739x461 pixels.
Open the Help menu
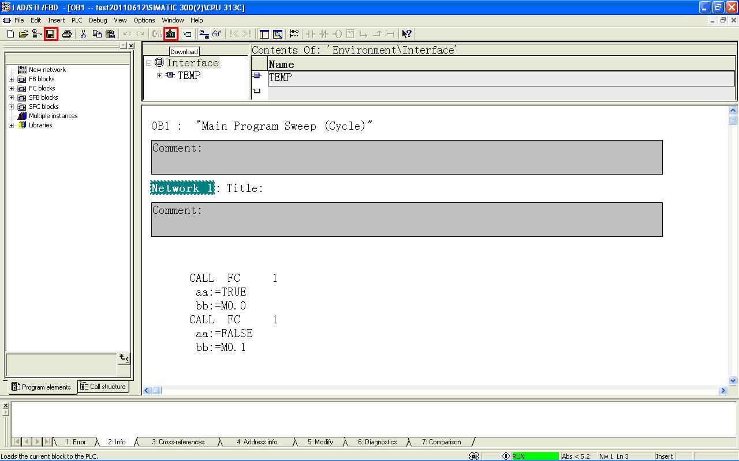[x=197, y=20]
